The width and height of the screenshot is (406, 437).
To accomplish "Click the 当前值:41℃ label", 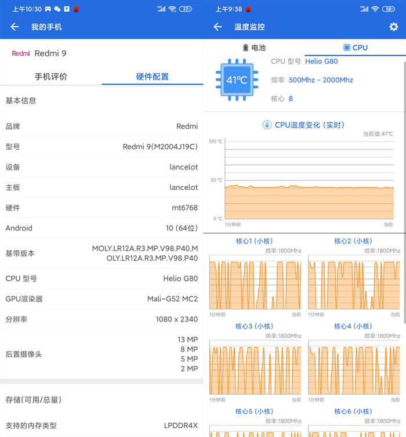I will coord(378,134).
